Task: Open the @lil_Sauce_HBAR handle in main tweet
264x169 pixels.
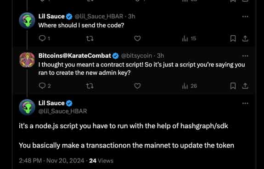Action: pos(62,111)
